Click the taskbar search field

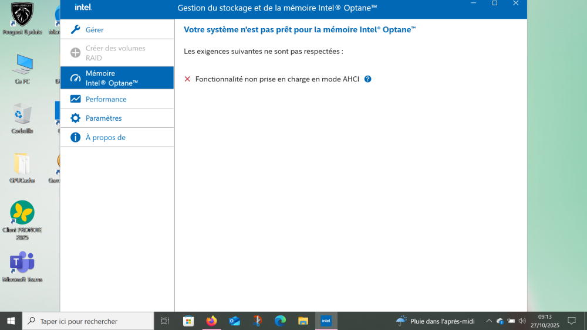[x=88, y=321]
